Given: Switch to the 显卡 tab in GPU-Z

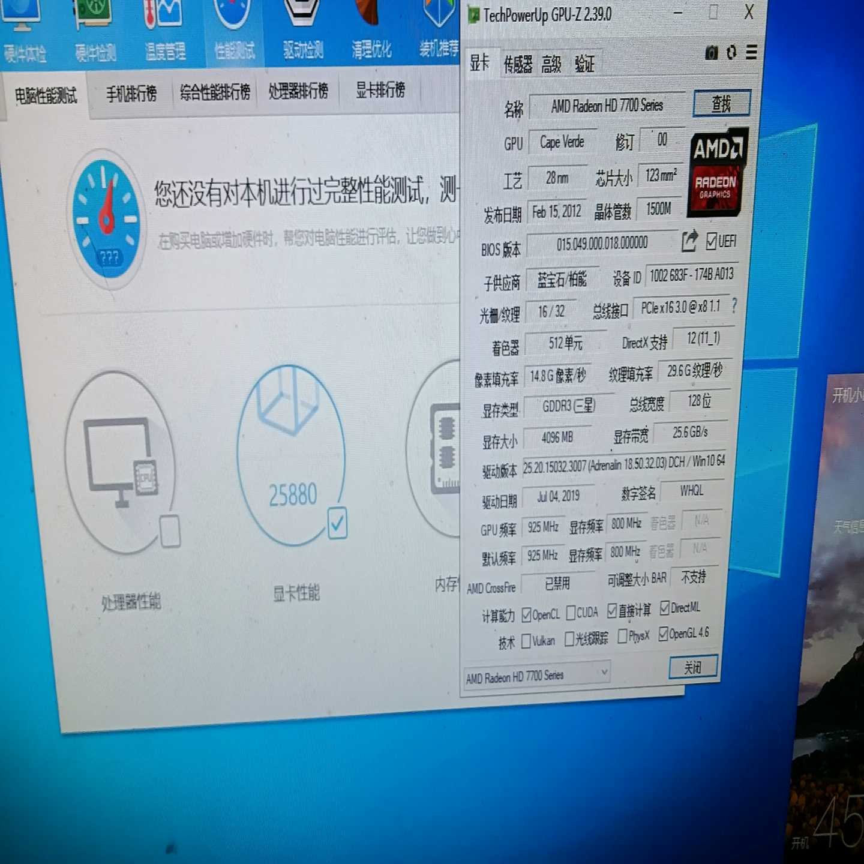Looking at the screenshot, I should 479,62.
